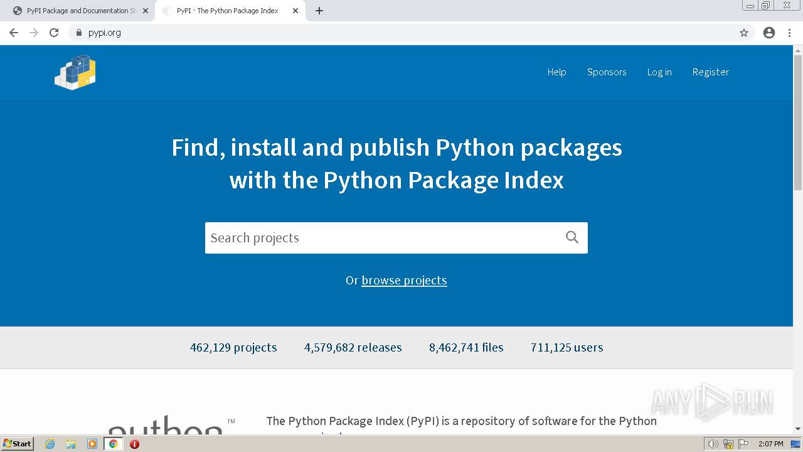Image resolution: width=803 pixels, height=452 pixels.
Task: Click the red Opera taskbar icon
Action: click(x=134, y=444)
